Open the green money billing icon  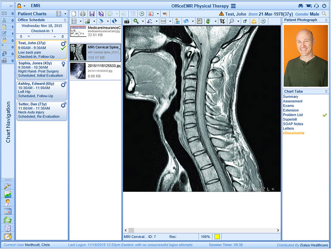pos(8,220)
